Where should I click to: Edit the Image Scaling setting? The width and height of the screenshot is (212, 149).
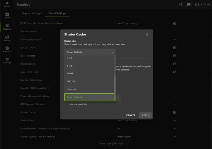pyautogui.click(x=175, y=64)
